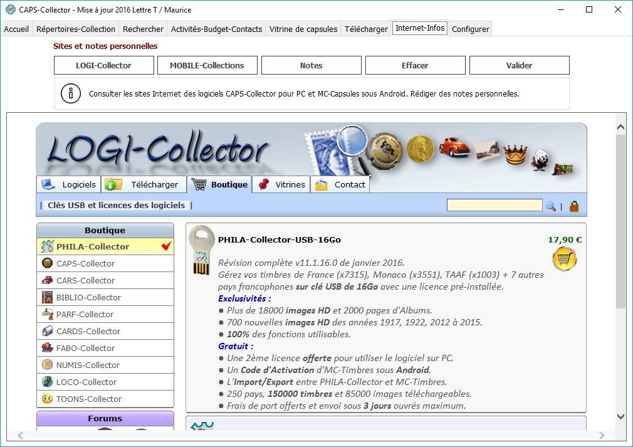Open the Configurer tab
Viewport: 633px width, 447px height.
click(470, 29)
